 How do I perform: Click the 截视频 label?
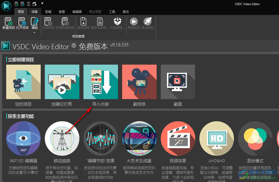coord(139,104)
